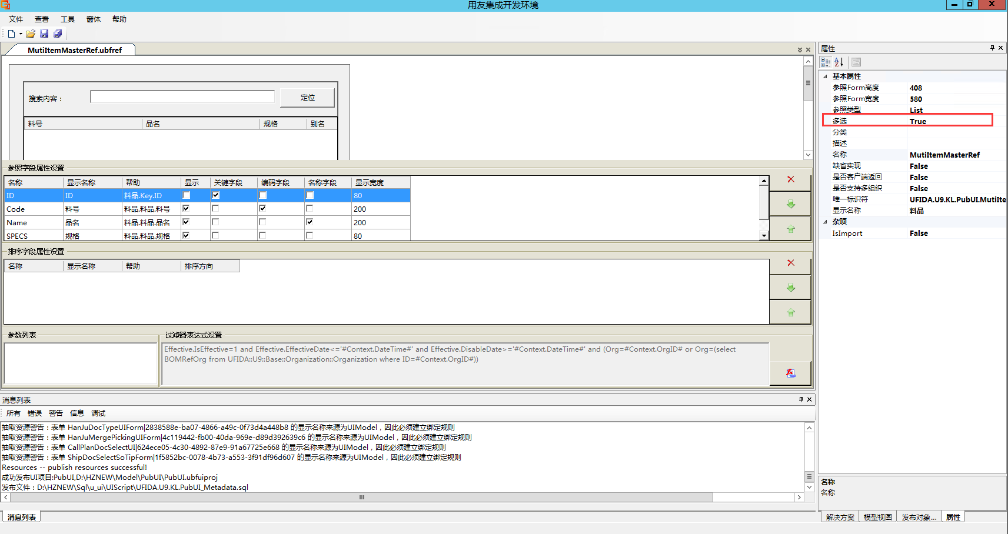Delete field in reference field settings
1008x534 pixels.
pyautogui.click(x=790, y=179)
